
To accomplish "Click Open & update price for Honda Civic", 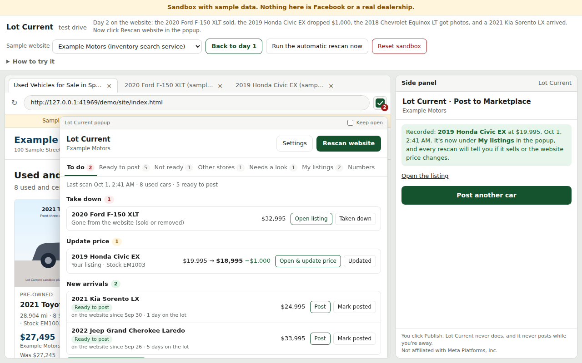I will click(308, 261).
